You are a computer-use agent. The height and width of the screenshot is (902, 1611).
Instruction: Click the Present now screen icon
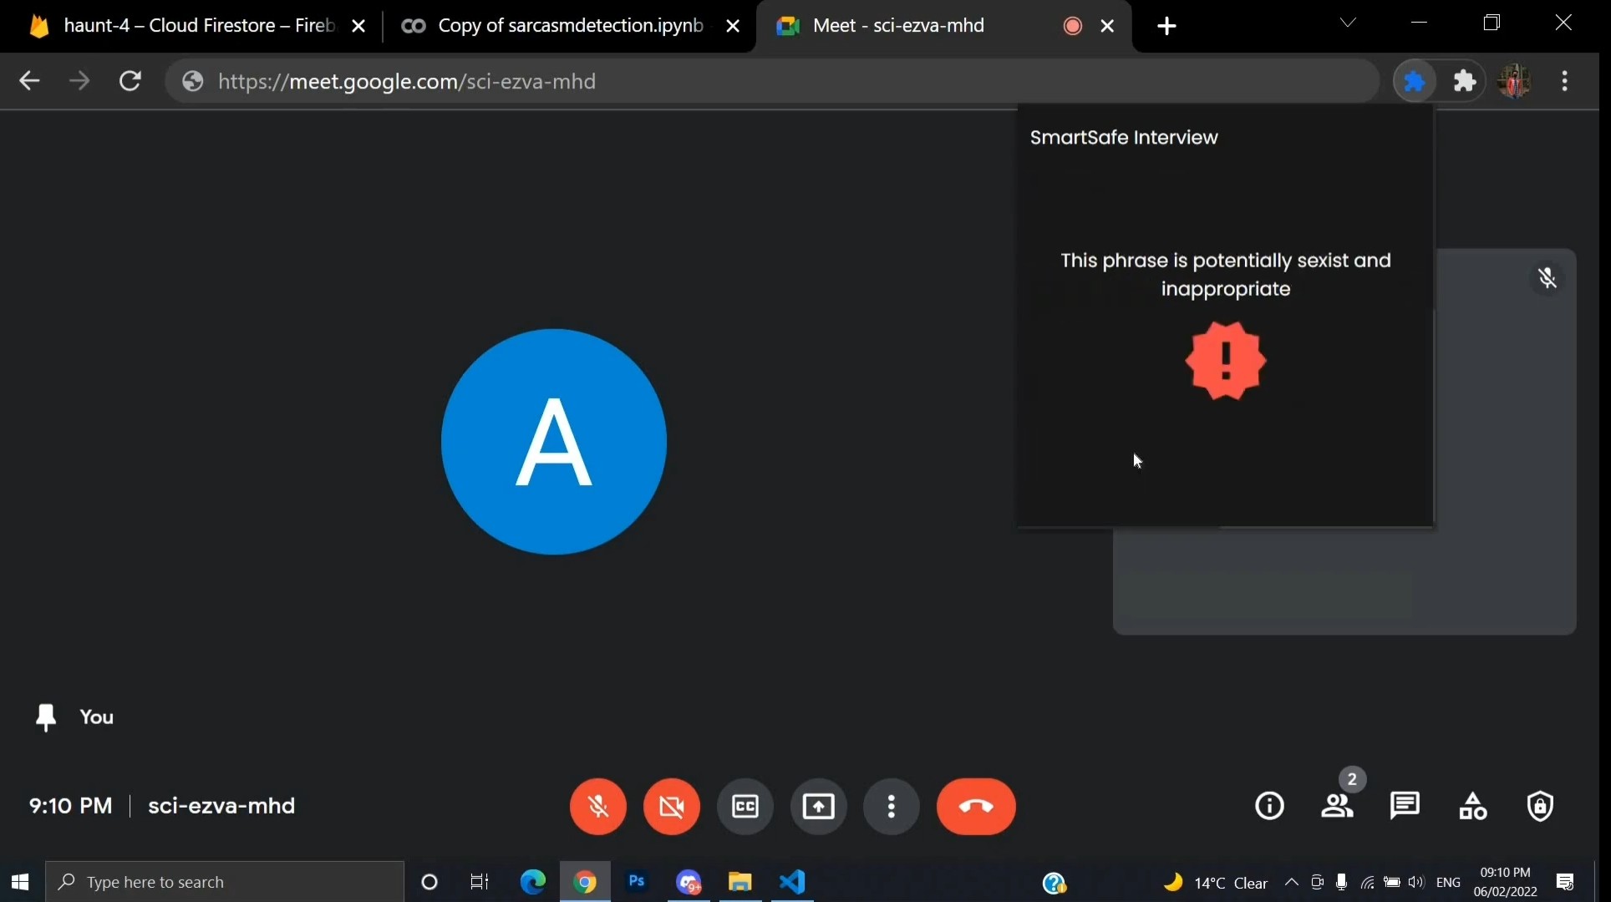coord(819,807)
